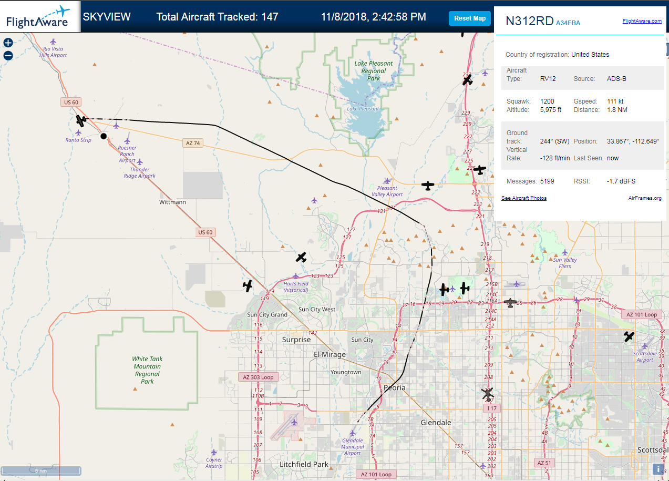Click the -1.7 dBFS RSSI value
The width and height of the screenshot is (669, 481).
(x=621, y=181)
